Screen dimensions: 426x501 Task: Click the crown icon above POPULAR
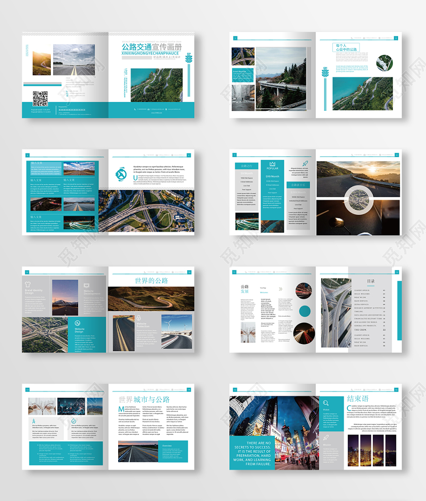click(272, 164)
